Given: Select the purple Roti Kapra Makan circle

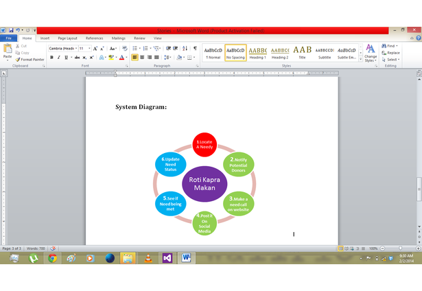Looking at the screenshot, I should (204, 184).
